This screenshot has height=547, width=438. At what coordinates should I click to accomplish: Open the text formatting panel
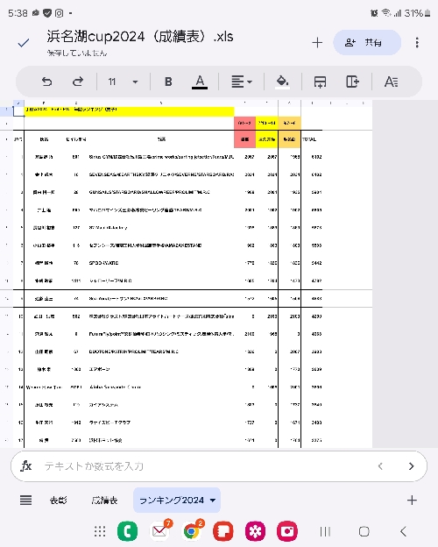point(391,82)
